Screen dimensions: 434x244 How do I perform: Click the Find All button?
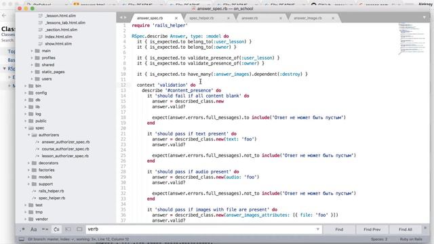click(406, 229)
